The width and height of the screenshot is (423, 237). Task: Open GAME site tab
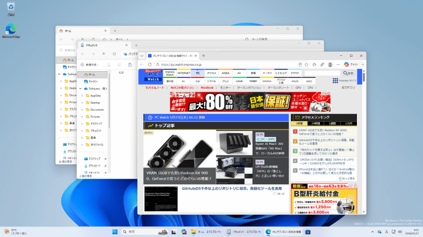pos(239,81)
